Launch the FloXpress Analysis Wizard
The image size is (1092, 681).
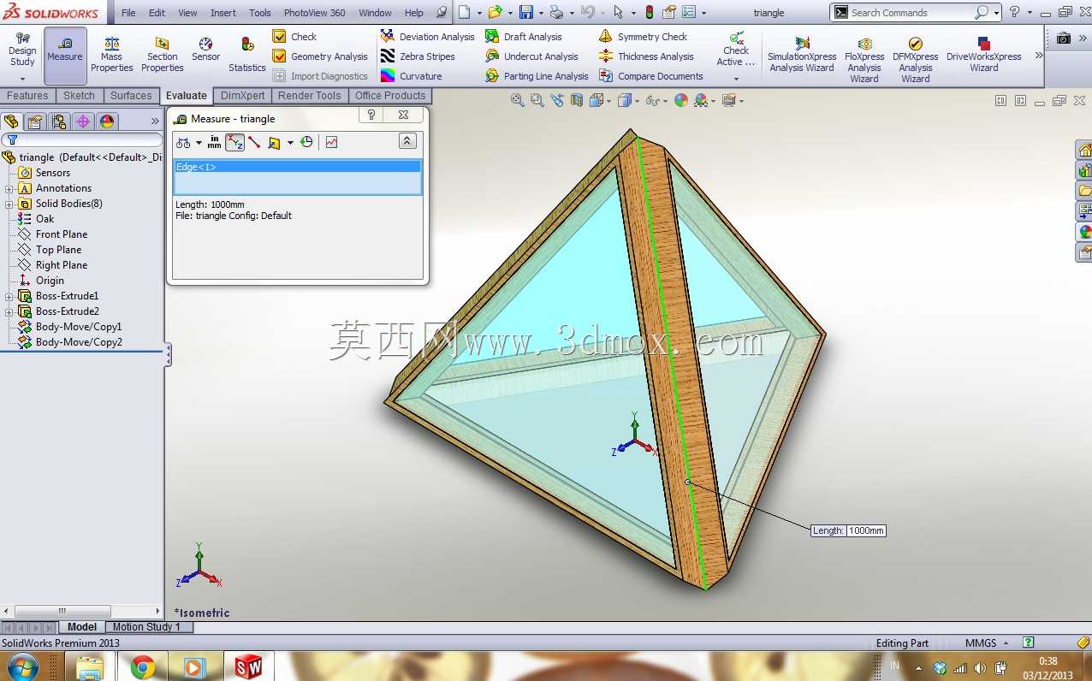tap(864, 60)
